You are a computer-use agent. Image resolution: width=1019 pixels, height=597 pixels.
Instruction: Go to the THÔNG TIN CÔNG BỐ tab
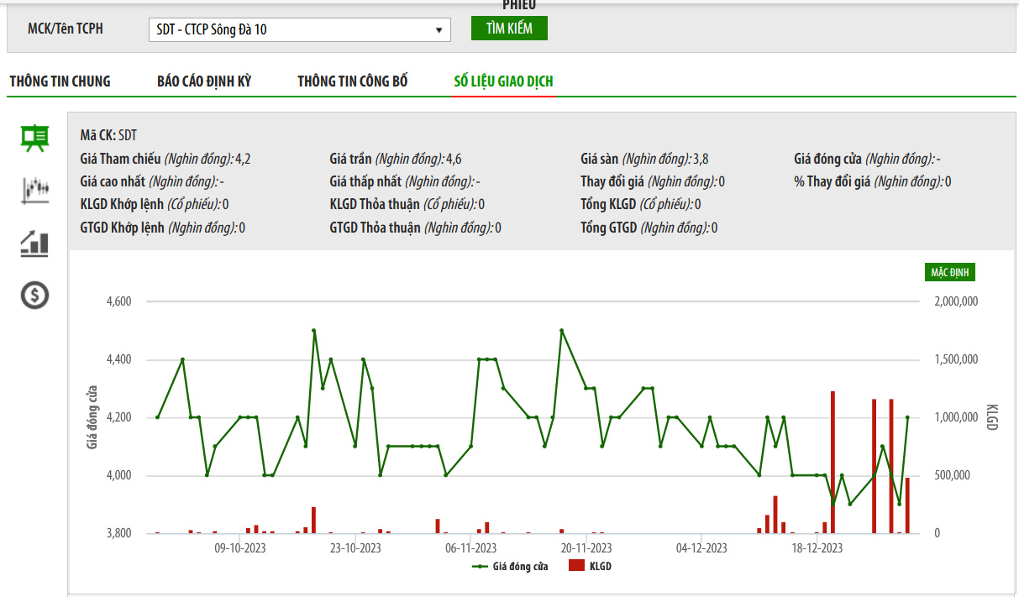tap(353, 81)
